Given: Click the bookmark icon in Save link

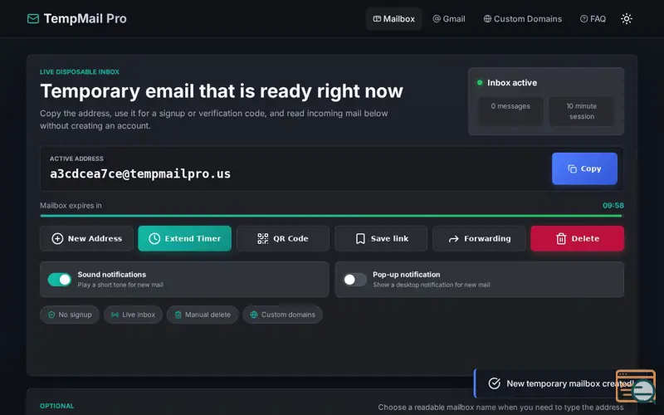Looking at the screenshot, I should point(360,238).
